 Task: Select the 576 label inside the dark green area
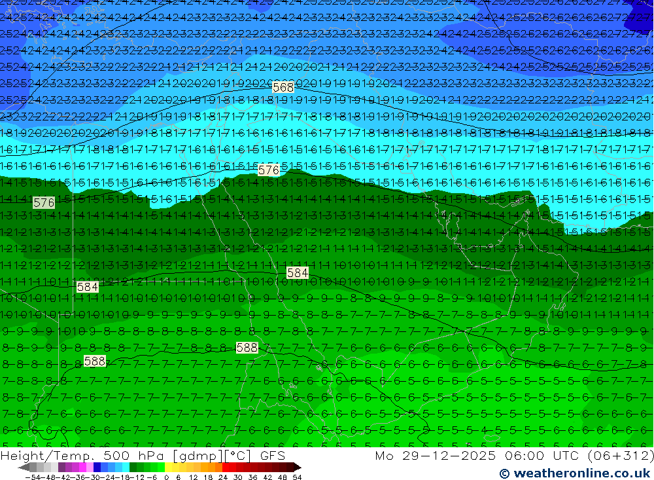44,202
